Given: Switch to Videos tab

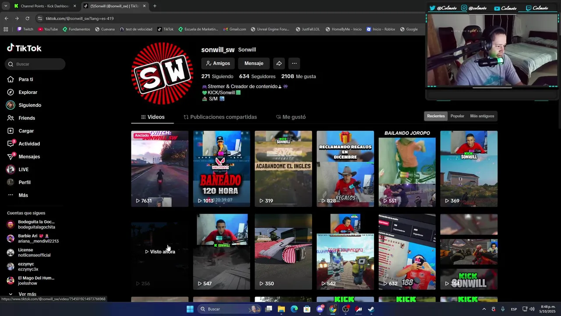Looking at the screenshot, I should click(x=153, y=117).
